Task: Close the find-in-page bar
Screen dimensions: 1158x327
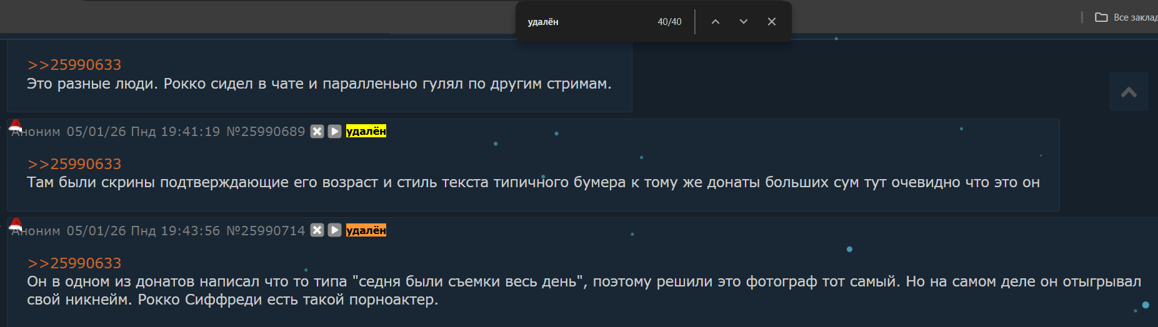Action: point(772,22)
